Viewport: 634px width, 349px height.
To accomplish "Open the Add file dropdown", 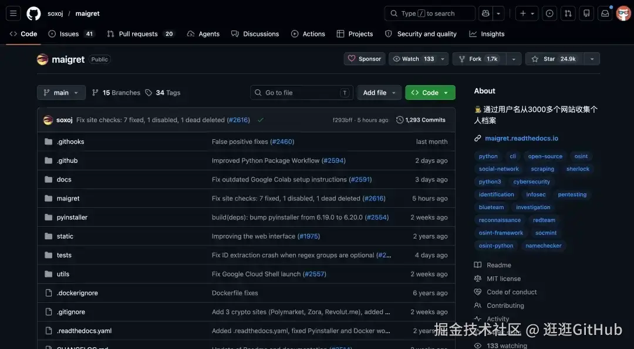I will 379,93.
